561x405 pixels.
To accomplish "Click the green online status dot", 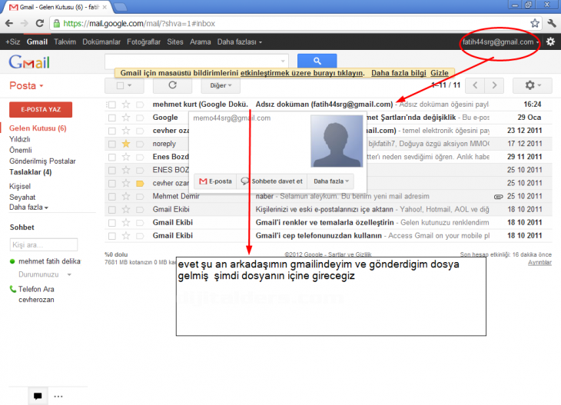I will point(12,261).
